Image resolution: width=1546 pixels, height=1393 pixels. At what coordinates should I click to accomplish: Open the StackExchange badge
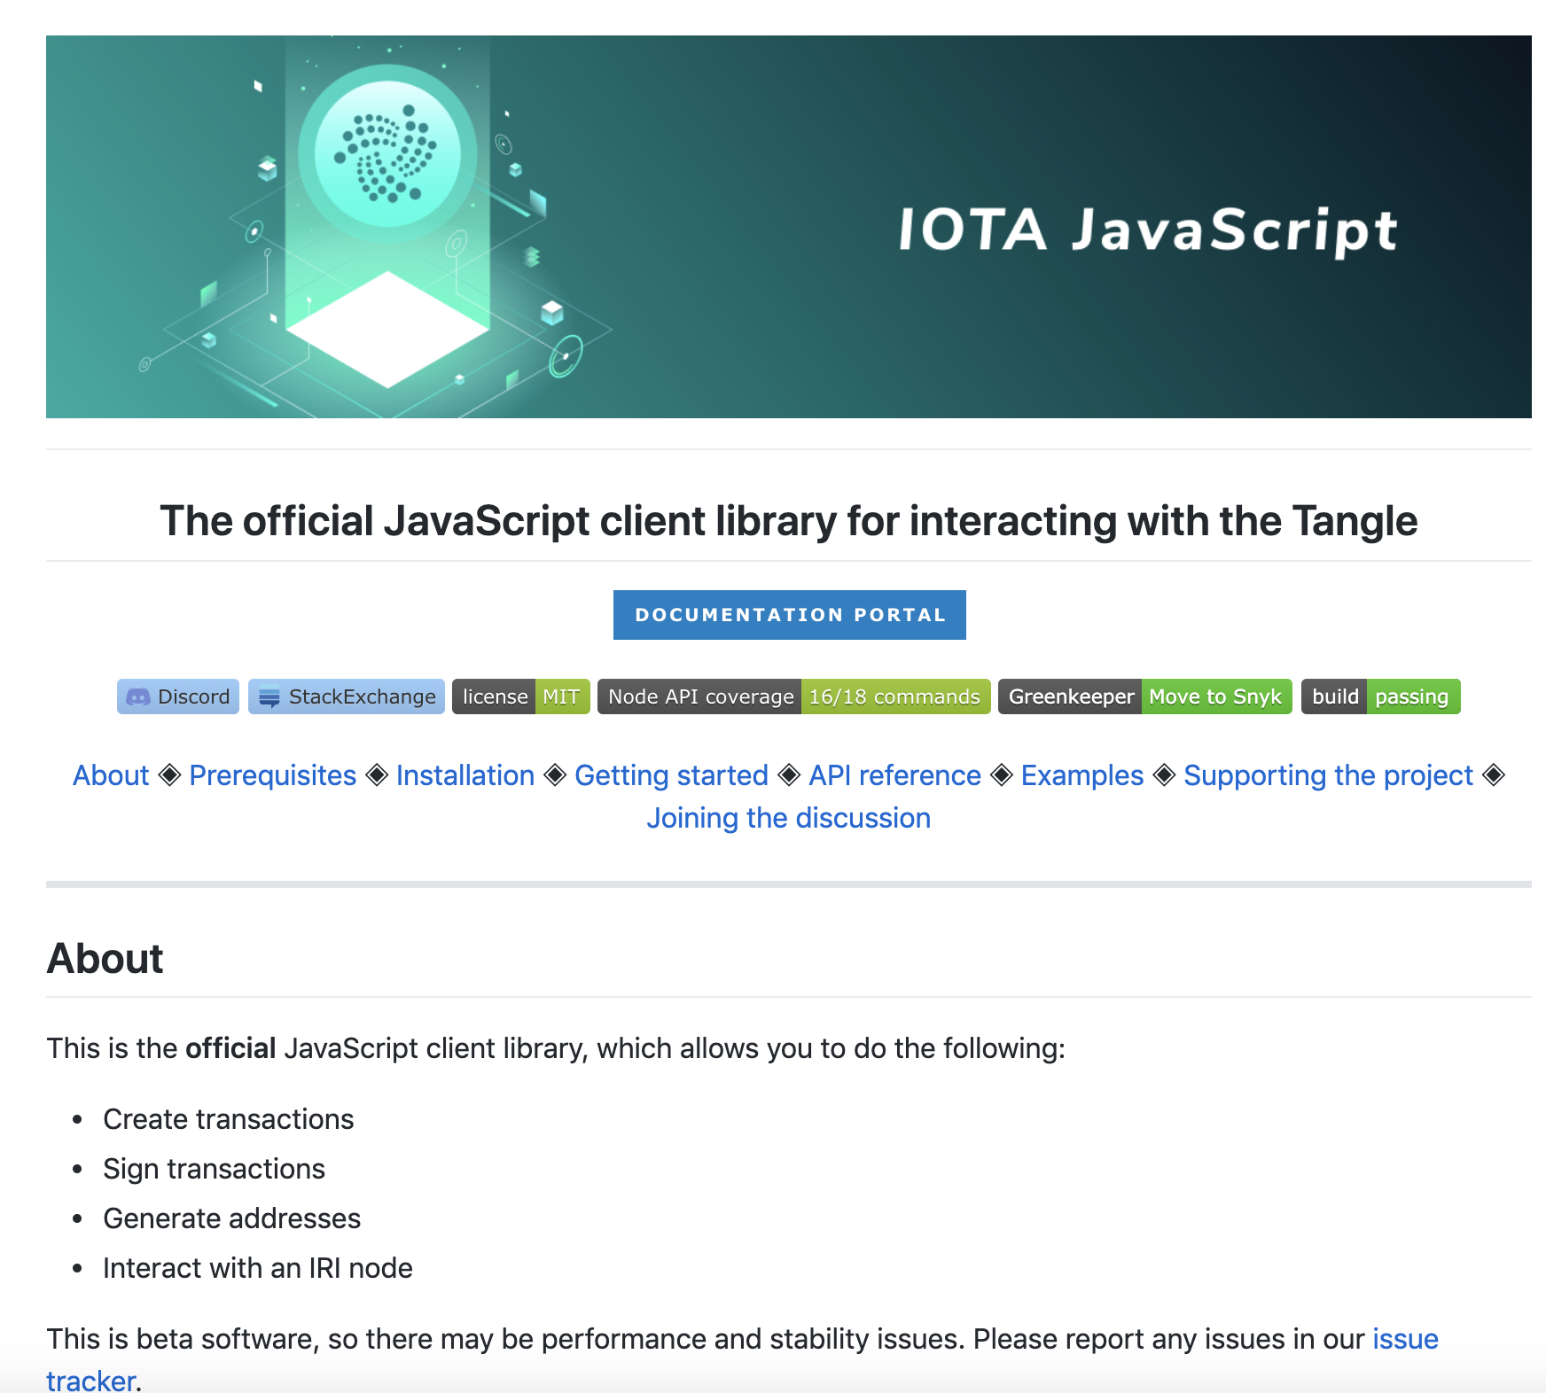[347, 696]
